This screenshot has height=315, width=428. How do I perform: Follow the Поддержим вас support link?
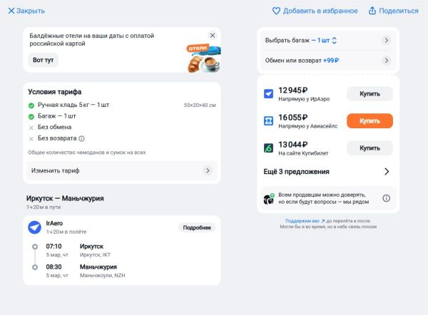point(305,221)
